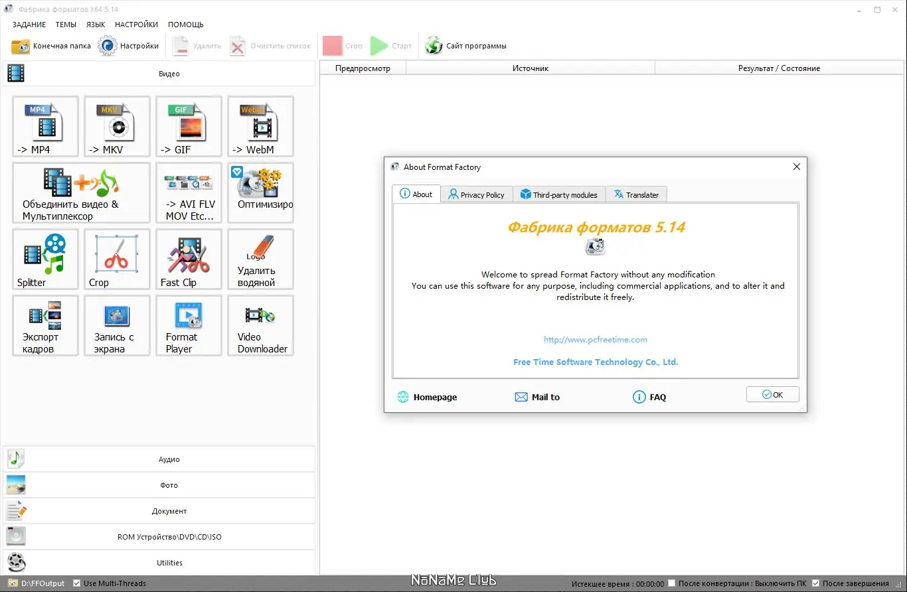
Task: Open Настройки from the toolbar
Action: tap(129, 46)
